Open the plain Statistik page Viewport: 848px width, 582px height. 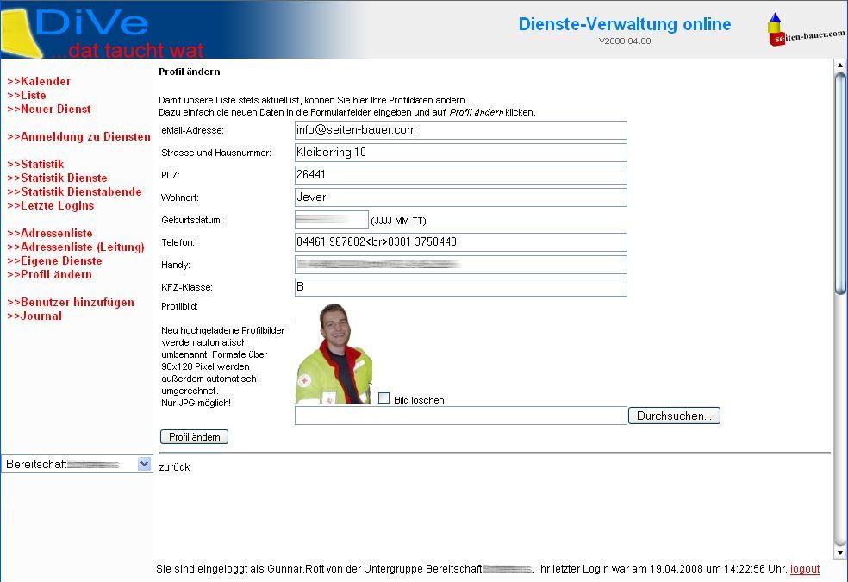click(35, 165)
